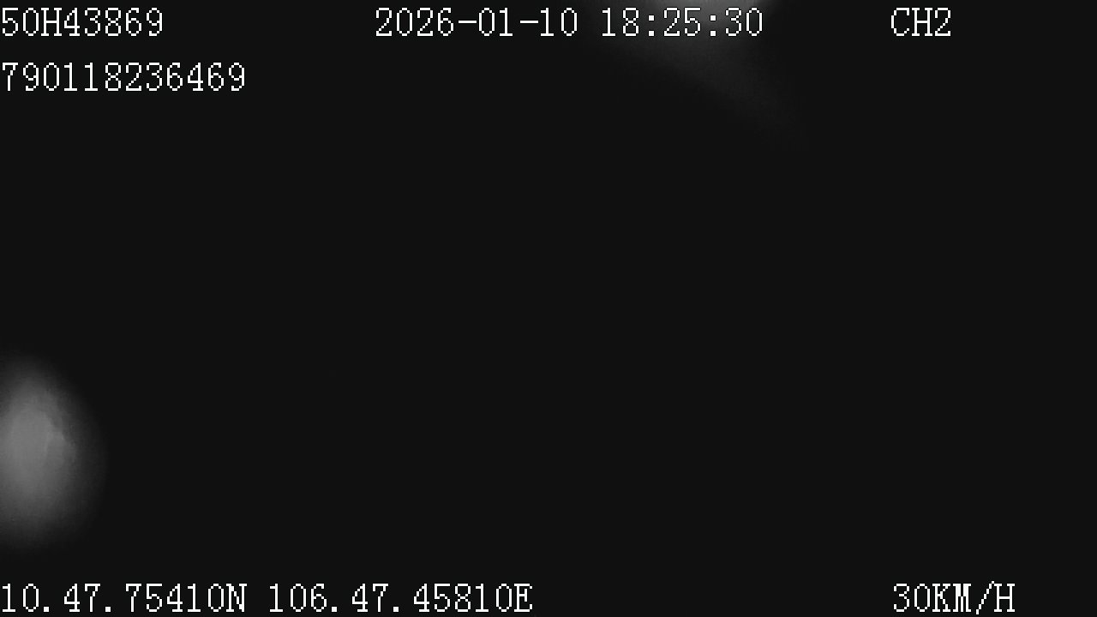Image resolution: width=1097 pixels, height=617 pixels.
Task: Click the longitude reading 106.47.45810E
Action: click(400, 598)
